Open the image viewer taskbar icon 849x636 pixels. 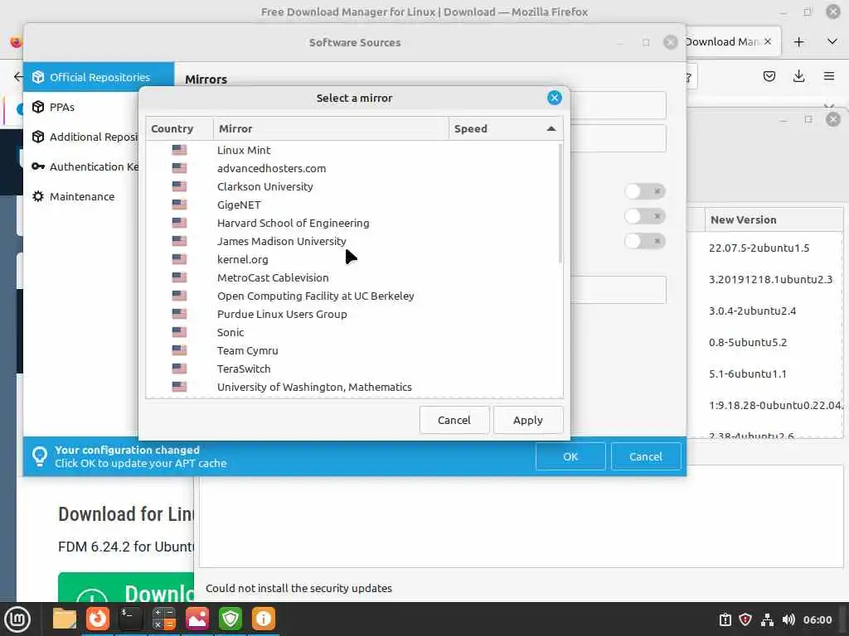click(197, 619)
